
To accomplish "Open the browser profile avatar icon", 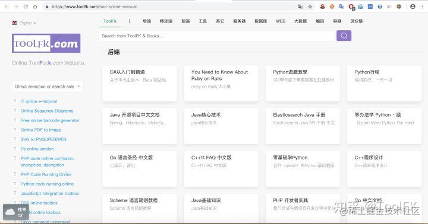I will (413, 7).
